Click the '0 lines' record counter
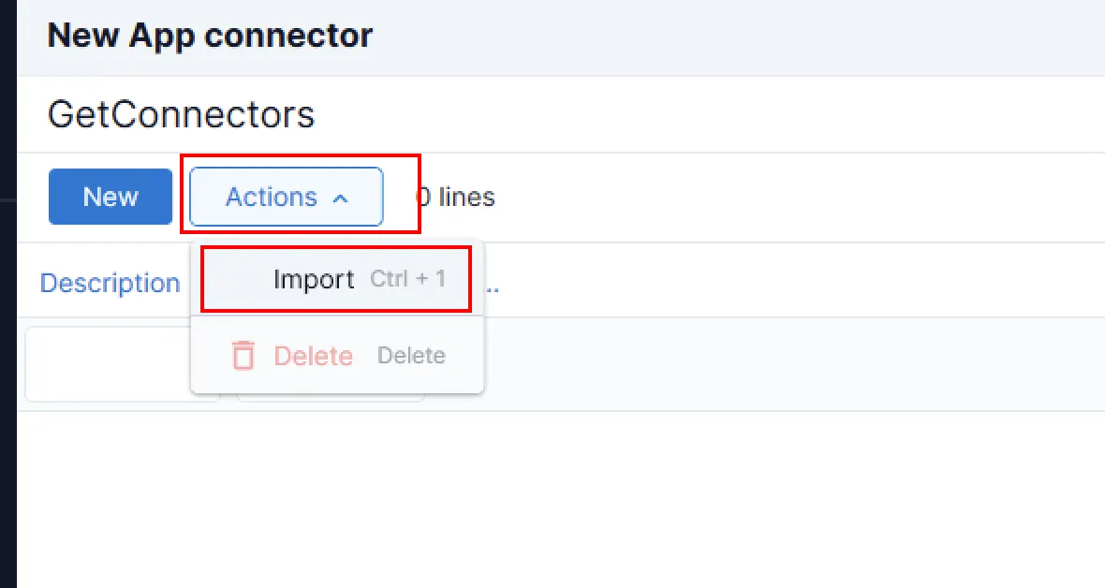 (456, 198)
